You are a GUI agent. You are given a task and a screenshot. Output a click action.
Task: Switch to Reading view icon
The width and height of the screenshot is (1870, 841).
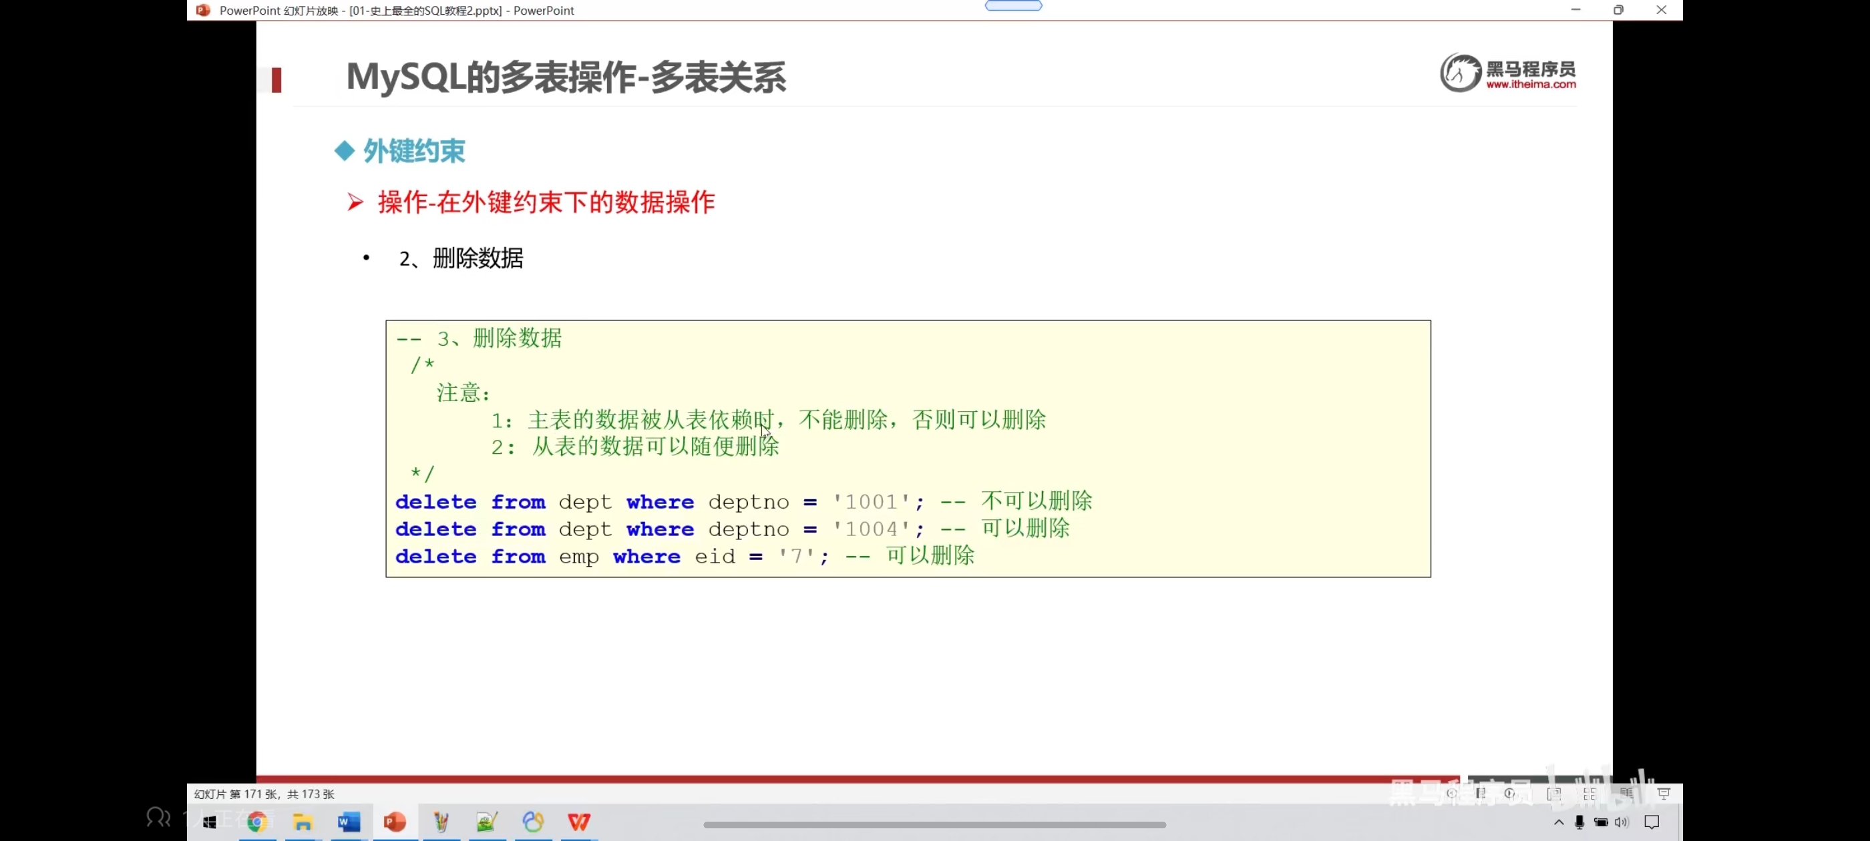(1627, 794)
